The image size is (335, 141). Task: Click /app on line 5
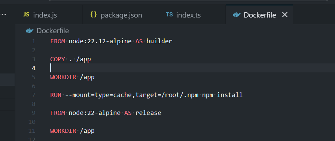click(x=87, y=77)
